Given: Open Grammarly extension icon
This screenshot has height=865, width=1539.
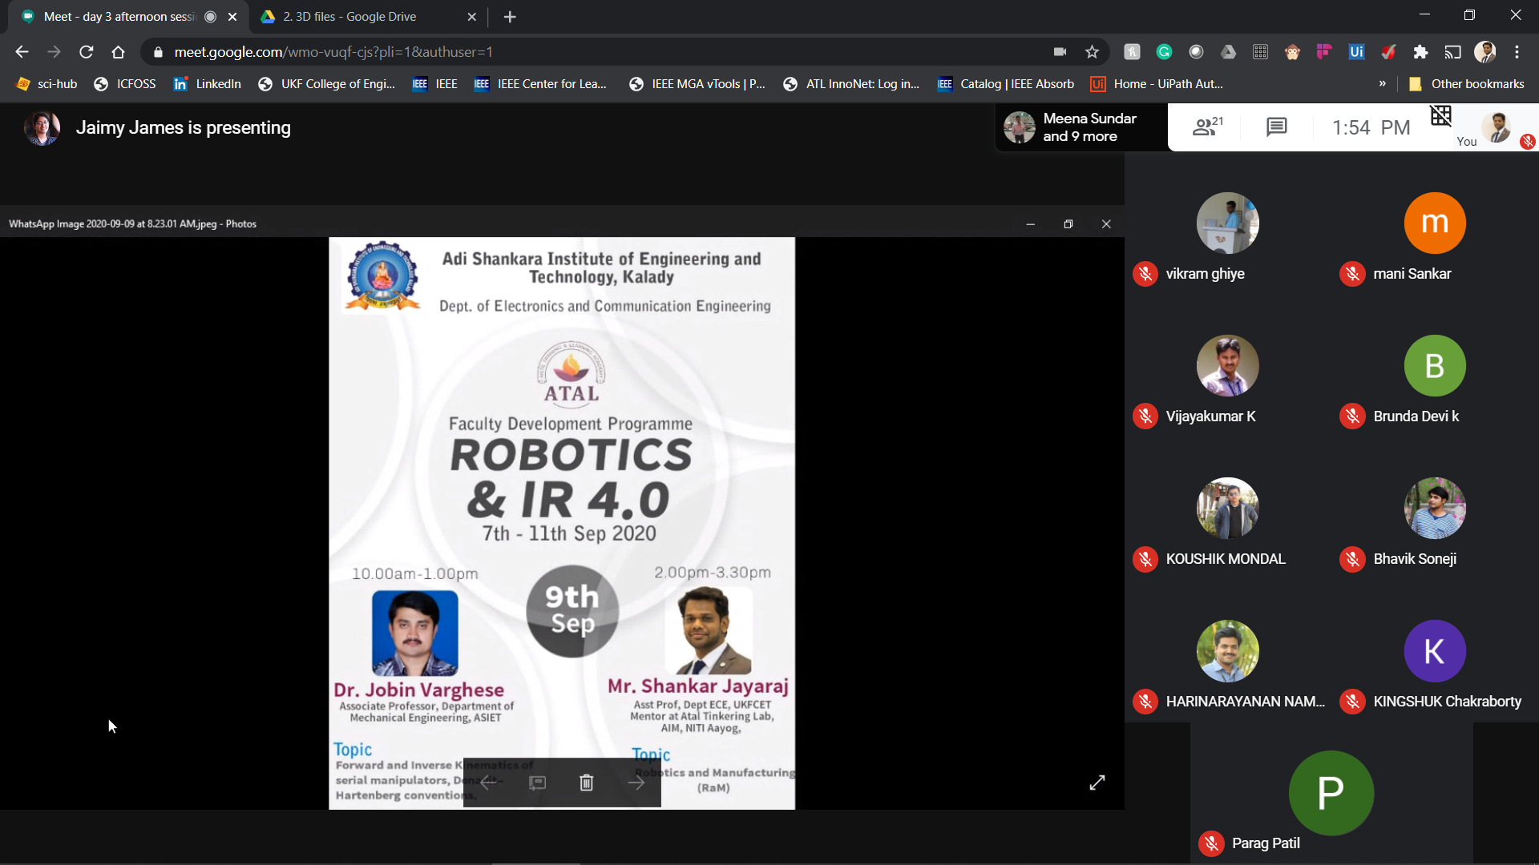Looking at the screenshot, I should click(1164, 52).
